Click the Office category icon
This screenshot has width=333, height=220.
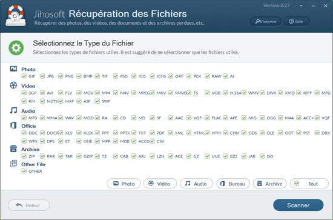tap(13, 125)
